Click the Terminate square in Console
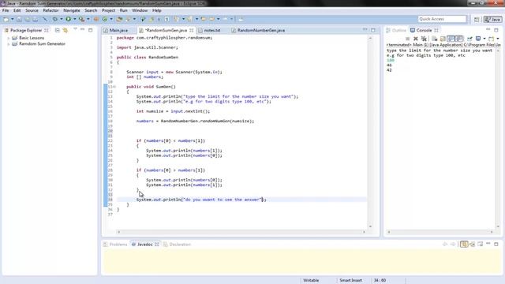Screen dimensions: 505x284 (408, 39)
